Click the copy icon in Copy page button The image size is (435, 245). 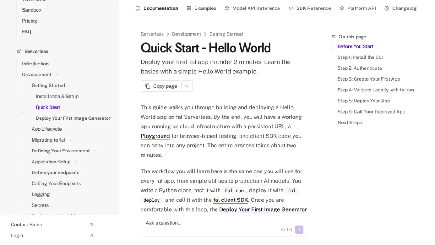pyautogui.click(x=148, y=86)
